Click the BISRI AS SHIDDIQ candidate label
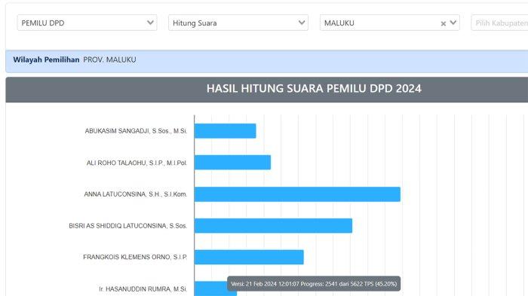The image size is (528, 296). [x=128, y=226]
